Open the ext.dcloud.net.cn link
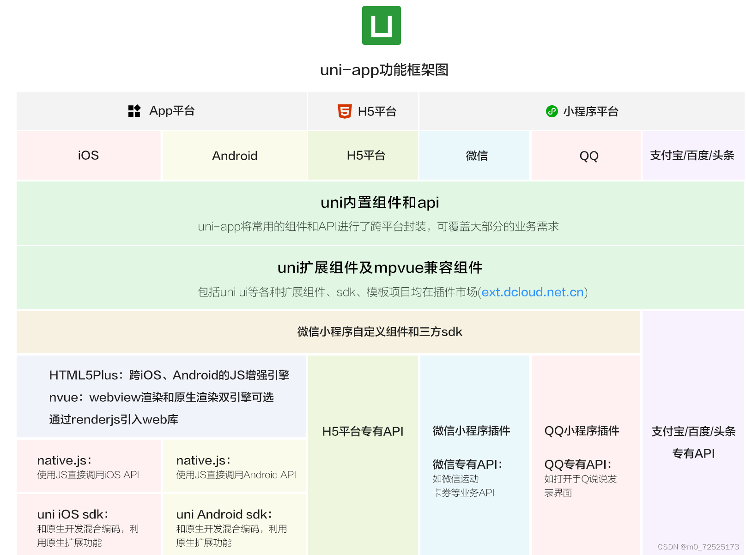 coord(533,292)
